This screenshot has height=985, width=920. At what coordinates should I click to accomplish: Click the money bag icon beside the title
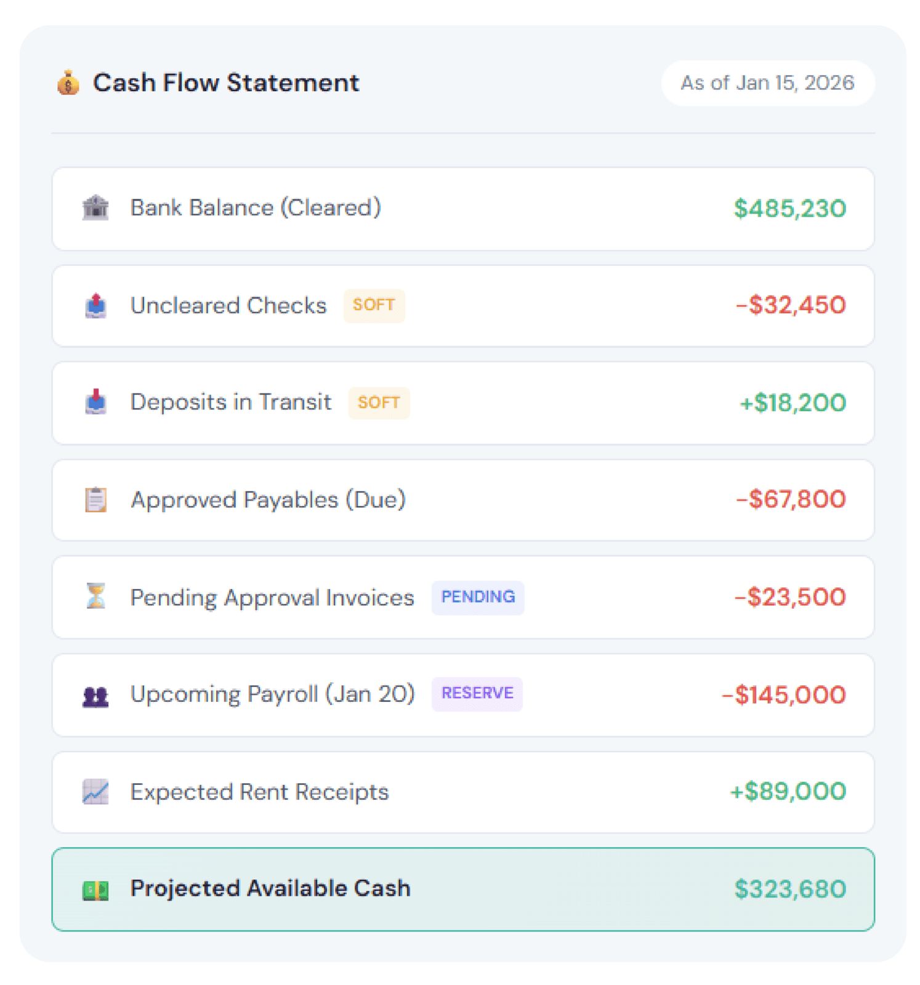point(68,83)
